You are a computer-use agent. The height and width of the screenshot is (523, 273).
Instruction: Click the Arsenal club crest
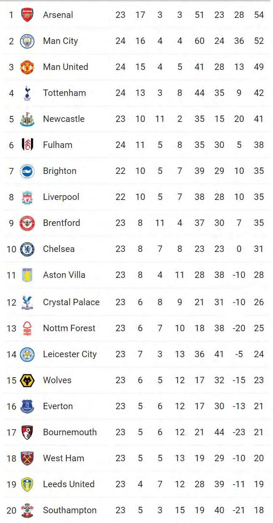click(x=27, y=15)
